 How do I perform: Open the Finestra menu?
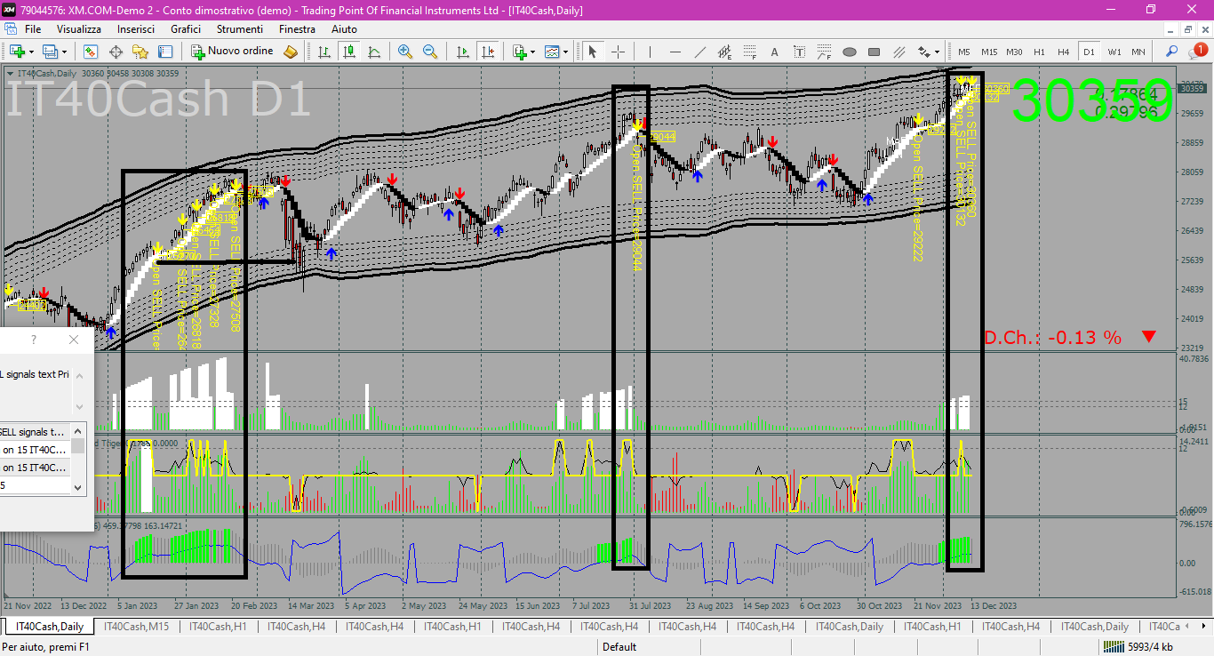pyautogui.click(x=297, y=29)
